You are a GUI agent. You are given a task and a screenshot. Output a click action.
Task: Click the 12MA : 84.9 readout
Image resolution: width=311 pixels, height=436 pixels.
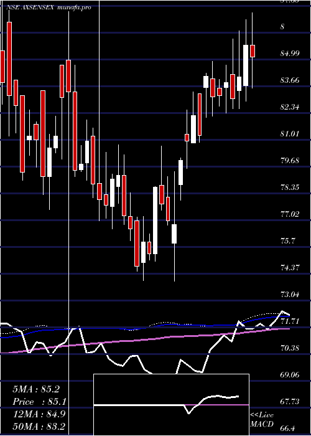coord(39,414)
